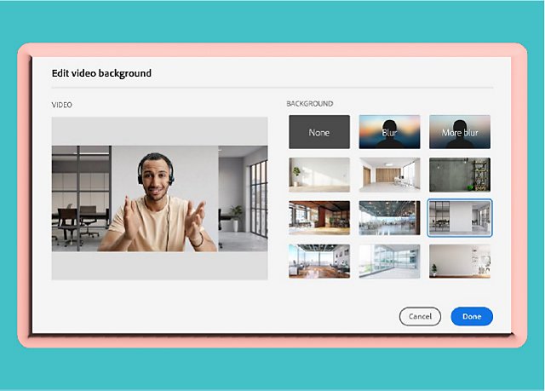Pick the bright glass-walled empty room background
Image resolution: width=545 pixels, height=391 pixels.
point(389,261)
